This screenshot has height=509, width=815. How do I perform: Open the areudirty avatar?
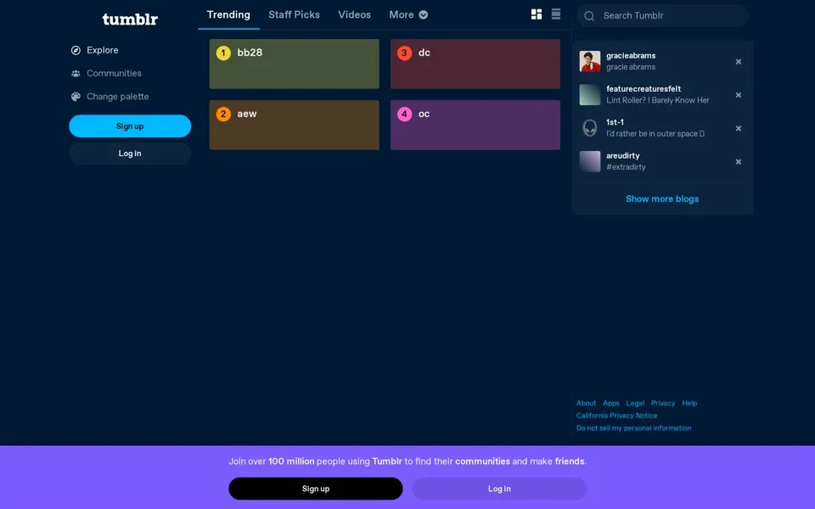590,161
